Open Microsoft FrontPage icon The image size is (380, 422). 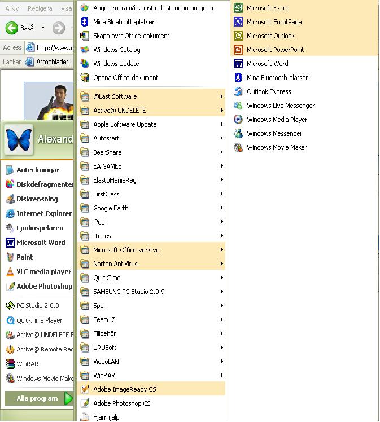tap(238, 22)
